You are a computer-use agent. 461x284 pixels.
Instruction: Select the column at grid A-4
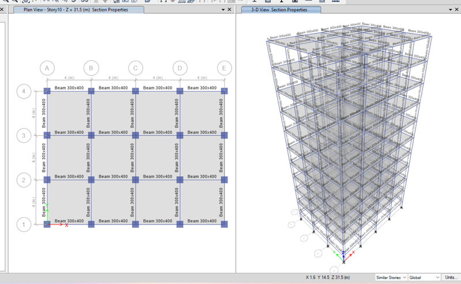(47, 91)
